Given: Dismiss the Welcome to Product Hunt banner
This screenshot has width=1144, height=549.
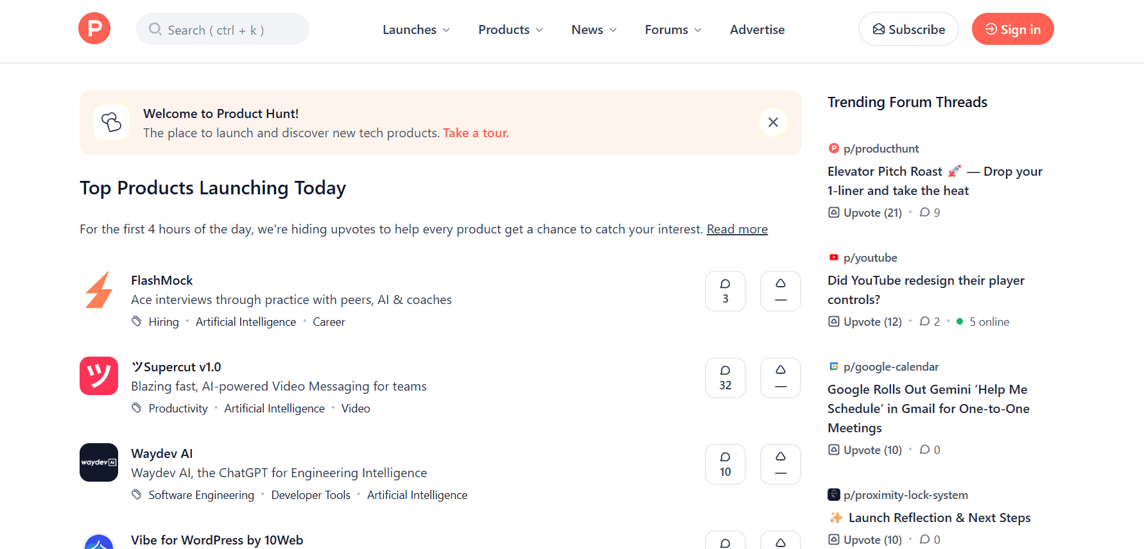Looking at the screenshot, I should [x=773, y=122].
